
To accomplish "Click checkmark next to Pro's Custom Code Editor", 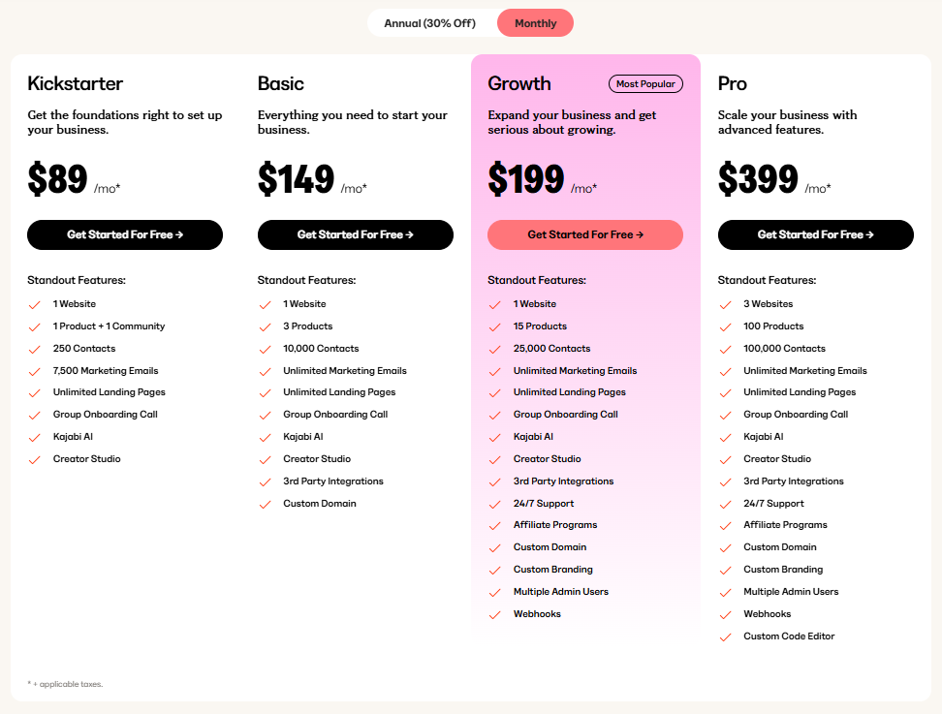I will click(x=725, y=636).
